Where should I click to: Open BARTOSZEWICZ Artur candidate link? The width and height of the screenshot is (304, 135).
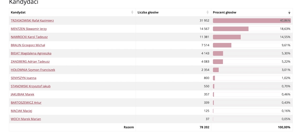pos(26,103)
